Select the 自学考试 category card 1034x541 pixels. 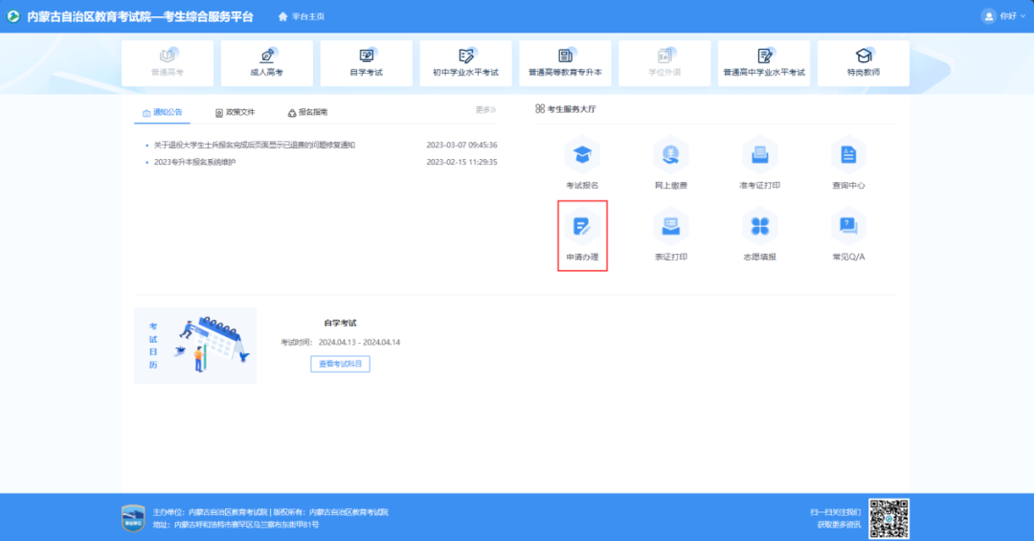tap(366, 62)
